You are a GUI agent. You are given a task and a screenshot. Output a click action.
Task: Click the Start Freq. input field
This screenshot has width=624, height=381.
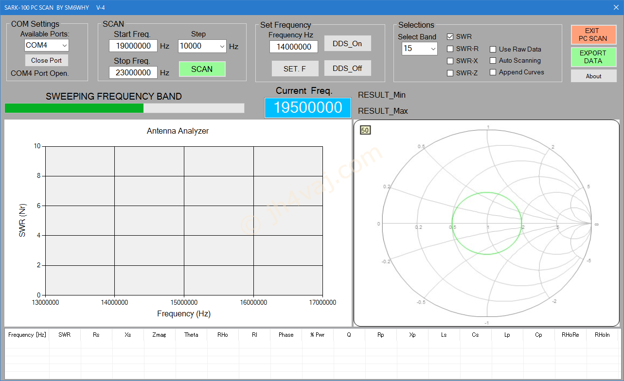click(x=133, y=46)
